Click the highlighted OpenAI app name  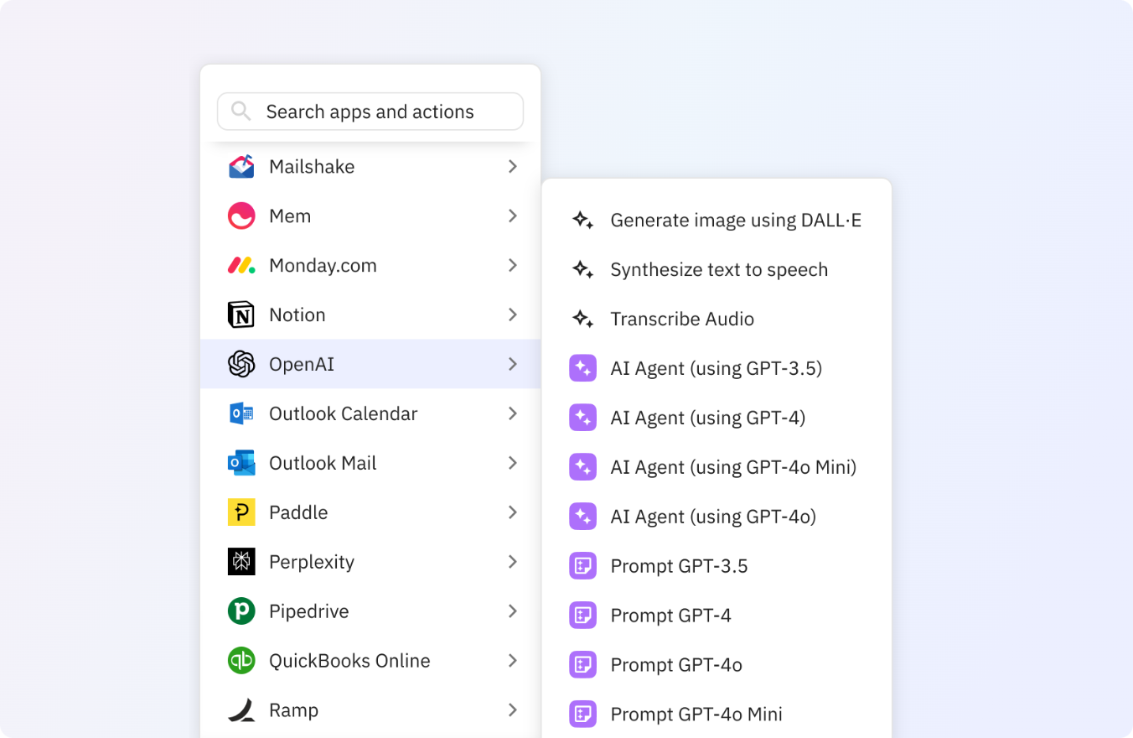tap(302, 365)
